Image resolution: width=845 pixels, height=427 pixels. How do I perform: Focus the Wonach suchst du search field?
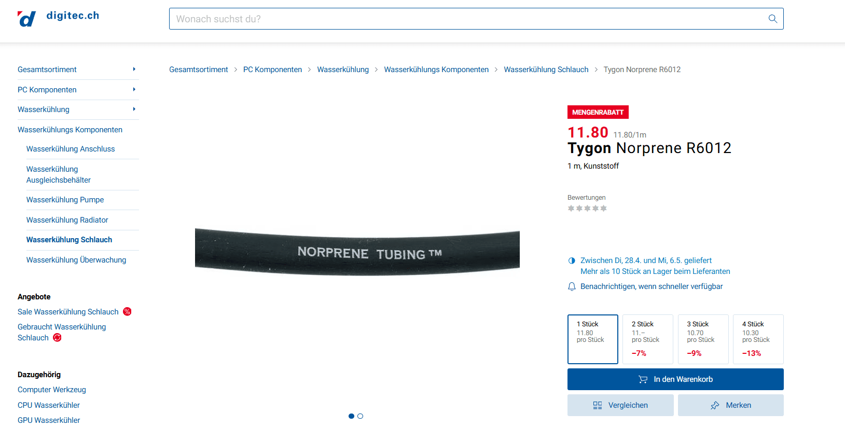pos(476,19)
